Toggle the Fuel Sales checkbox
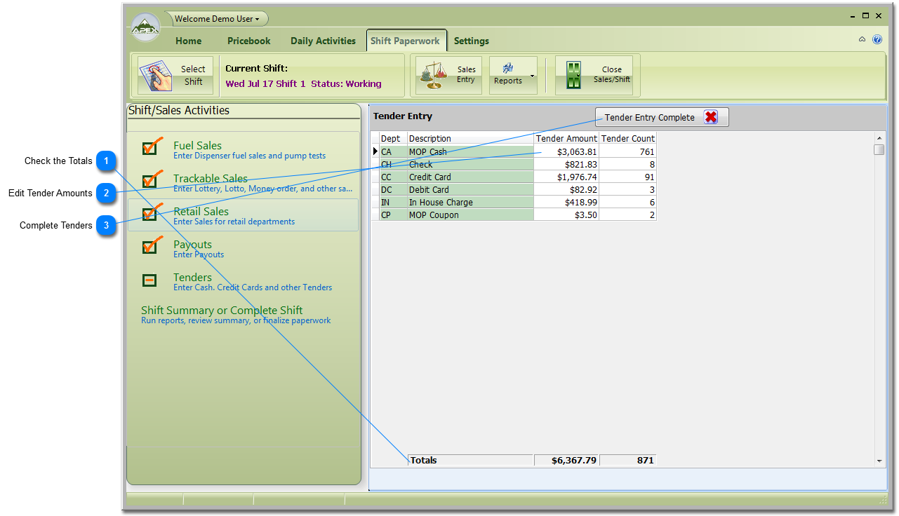This screenshot has width=899, height=516. [x=149, y=148]
